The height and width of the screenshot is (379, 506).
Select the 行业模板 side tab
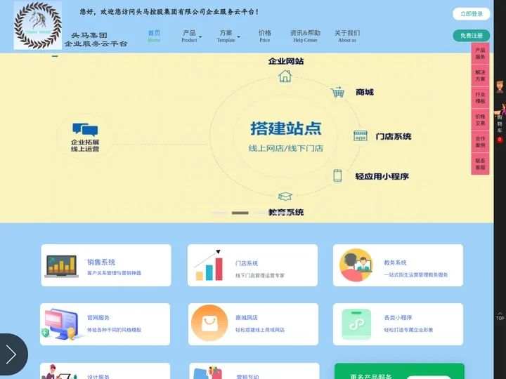click(x=480, y=98)
